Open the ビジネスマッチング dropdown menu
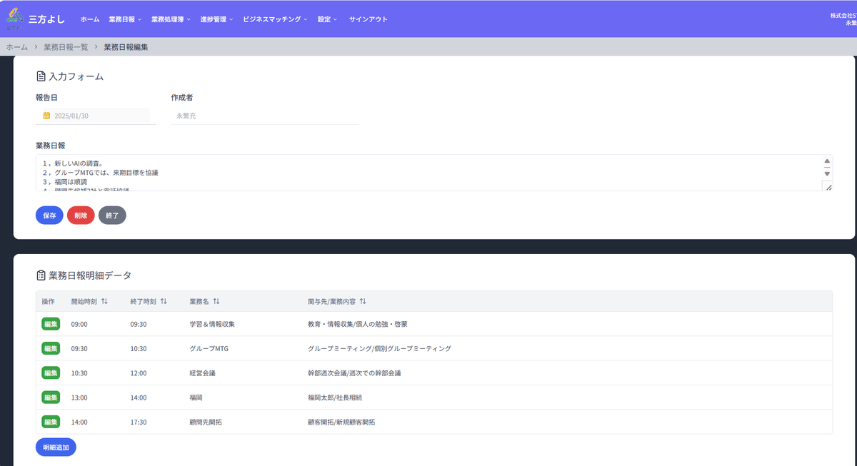The height and width of the screenshot is (466, 857). tap(275, 19)
